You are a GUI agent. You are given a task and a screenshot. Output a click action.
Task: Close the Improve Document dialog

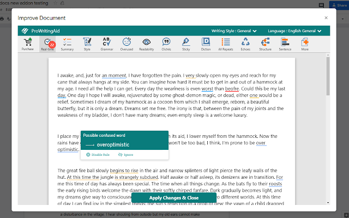326,18
